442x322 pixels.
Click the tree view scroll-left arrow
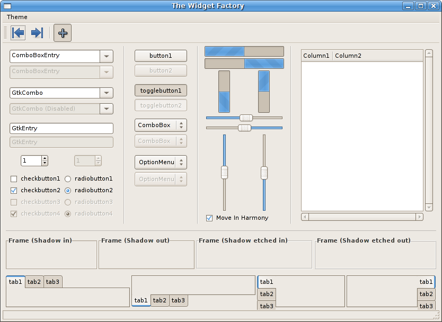point(305,217)
